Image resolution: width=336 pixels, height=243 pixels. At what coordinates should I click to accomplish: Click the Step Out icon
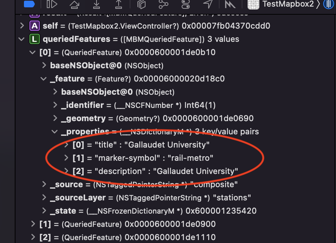(119, 5)
